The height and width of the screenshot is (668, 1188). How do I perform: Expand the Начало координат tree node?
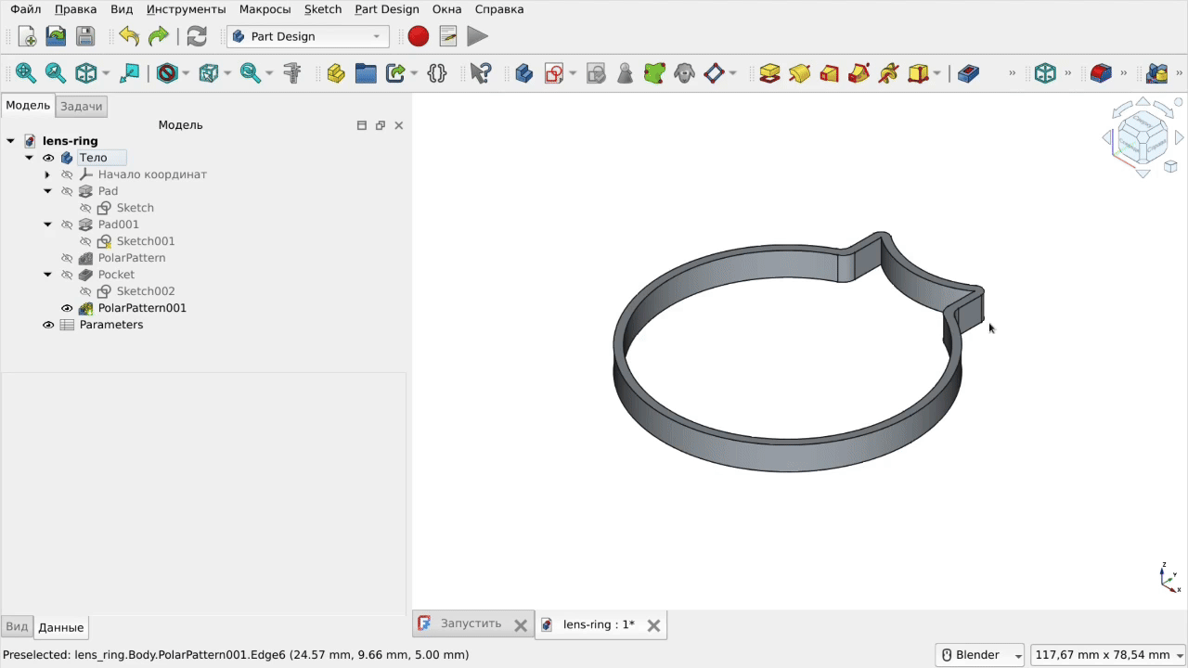click(x=47, y=174)
